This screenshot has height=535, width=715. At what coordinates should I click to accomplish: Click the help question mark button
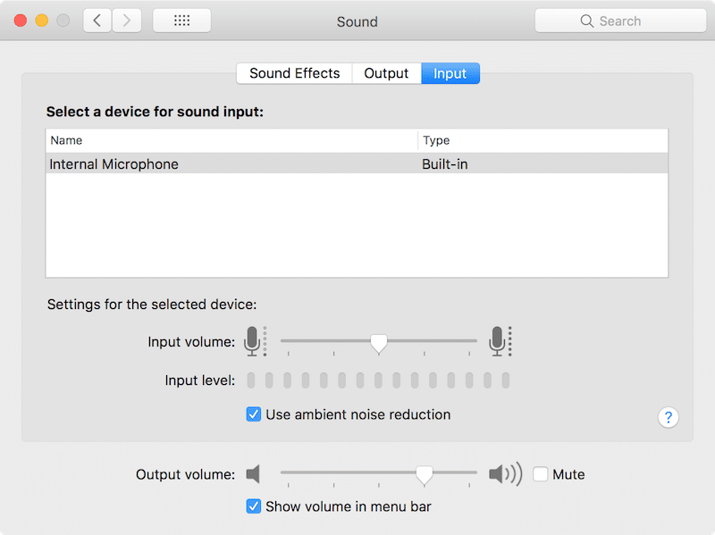click(668, 417)
